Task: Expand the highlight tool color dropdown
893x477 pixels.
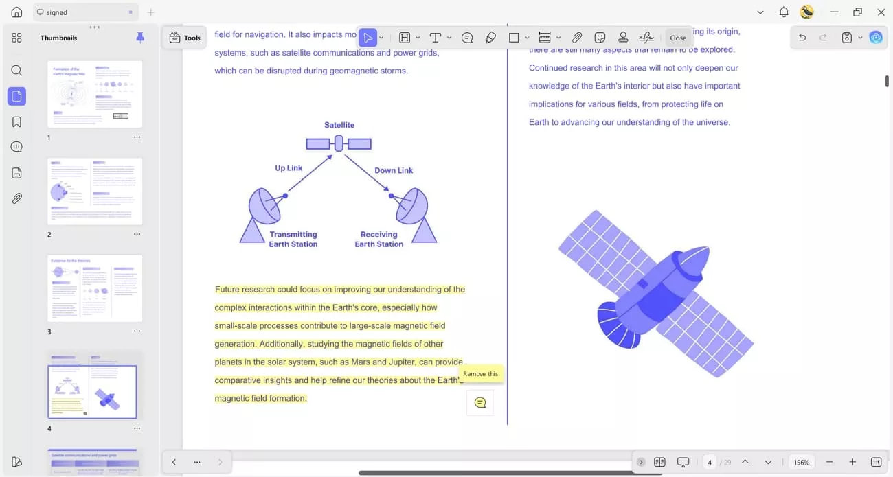Action: pos(418,38)
